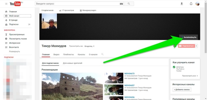Screen dimensions: 207x100
Task: Click the Подписаться button
Action: pyautogui.click(x=186, y=46)
